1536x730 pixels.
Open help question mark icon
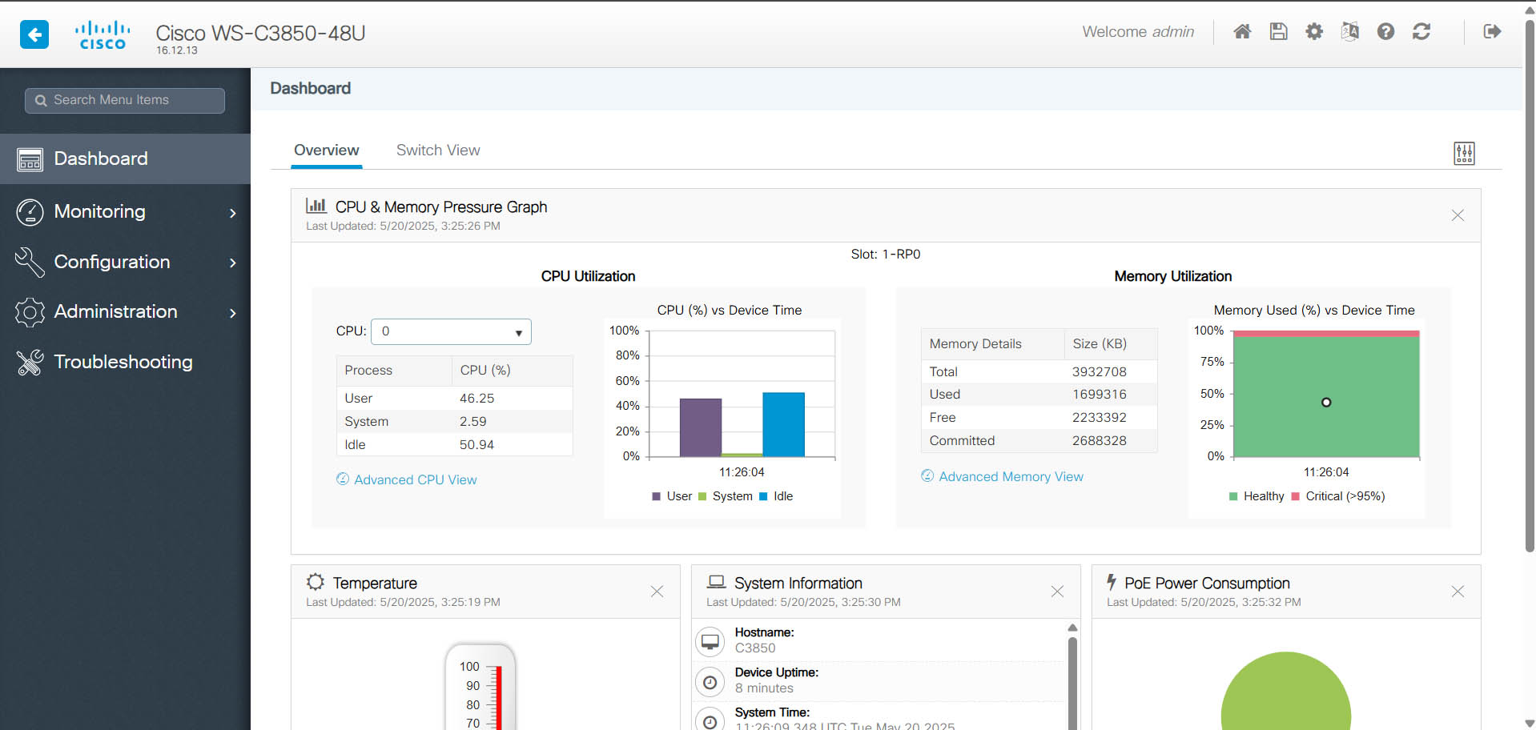[x=1385, y=32]
